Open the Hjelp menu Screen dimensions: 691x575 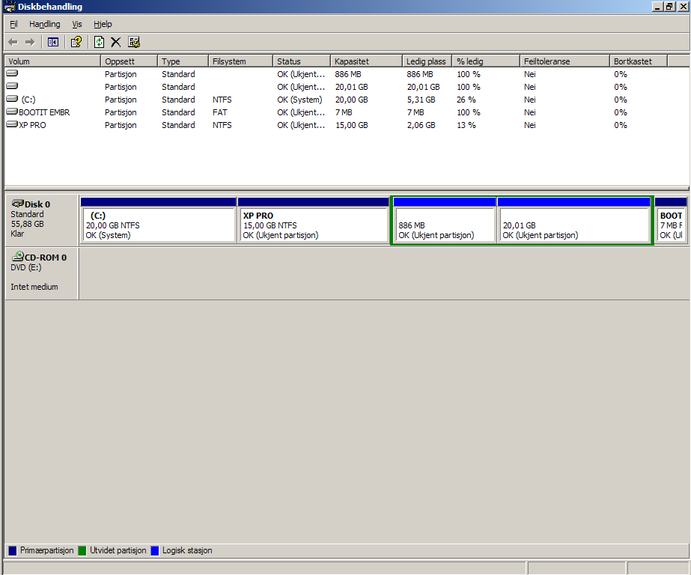point(103,24)
